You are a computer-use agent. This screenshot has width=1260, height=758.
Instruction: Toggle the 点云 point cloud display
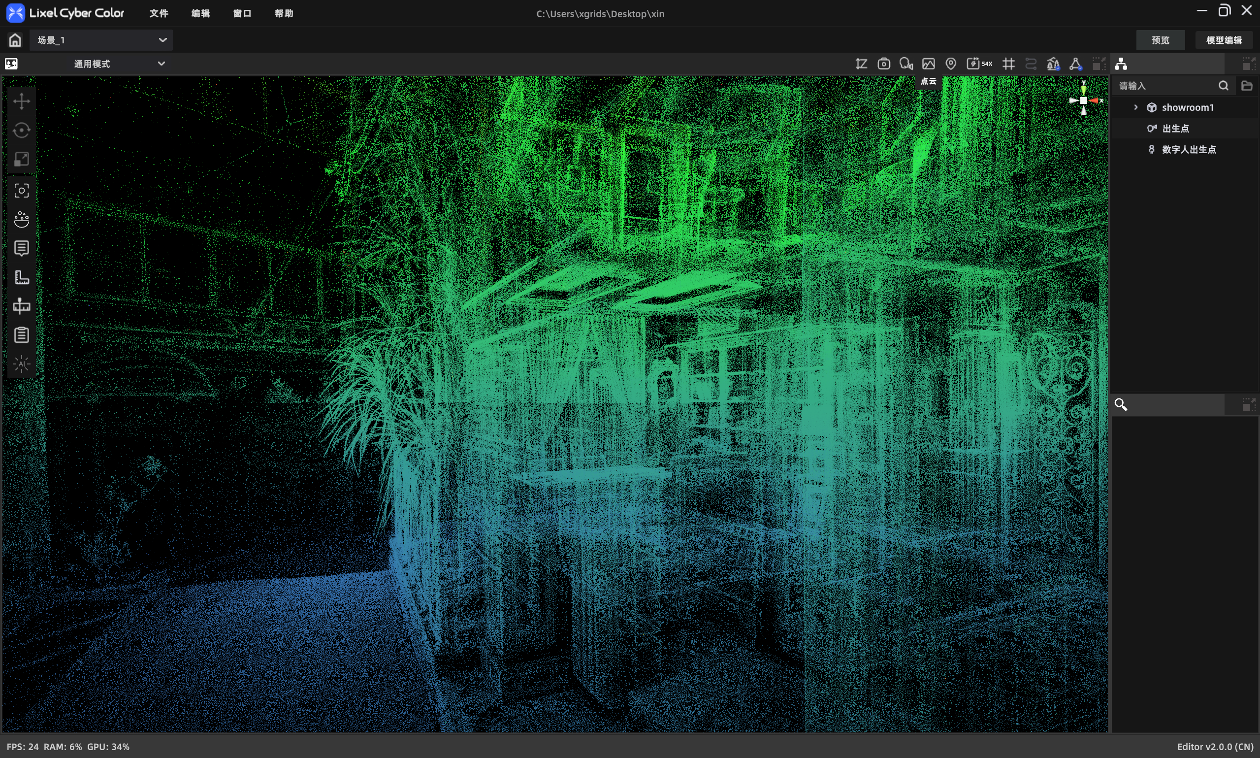(929, 64)
